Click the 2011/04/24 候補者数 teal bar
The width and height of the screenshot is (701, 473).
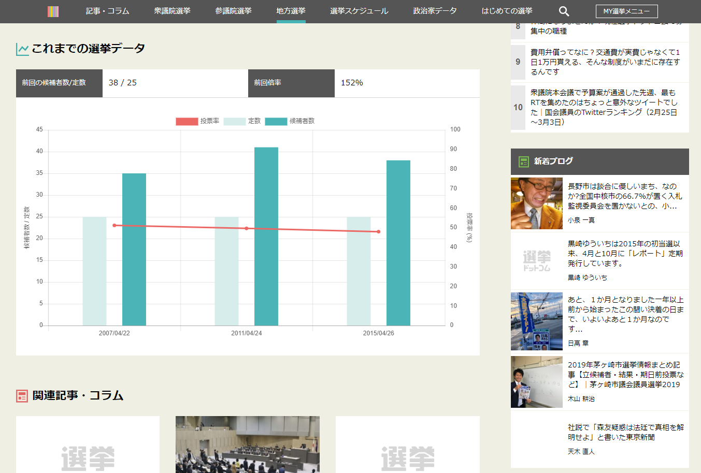click(266, 236)
